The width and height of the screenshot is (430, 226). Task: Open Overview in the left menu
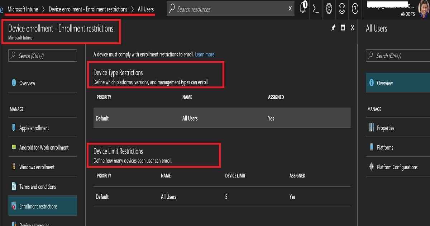point(43,83)
